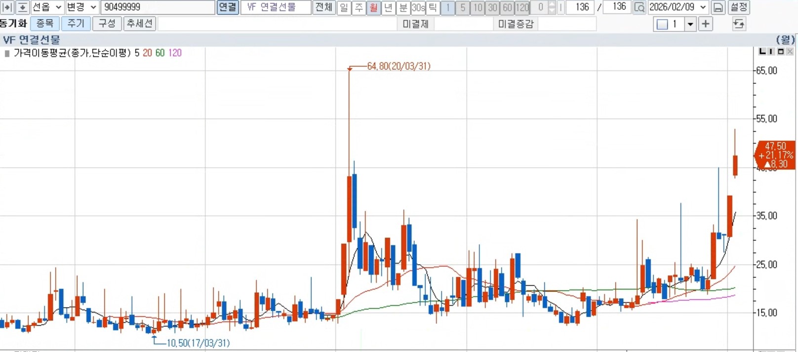This screenshot has height=352, width=798.
Task: Click the 종목 sync tab
Action: 45,24
